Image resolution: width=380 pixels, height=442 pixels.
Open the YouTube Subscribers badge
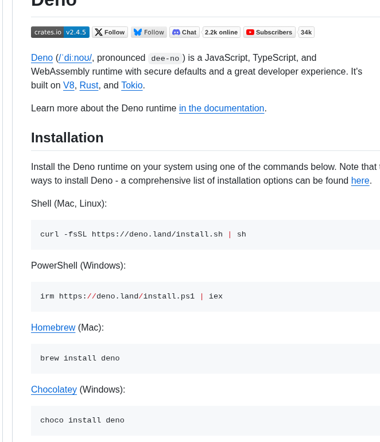tap(269, 32)
